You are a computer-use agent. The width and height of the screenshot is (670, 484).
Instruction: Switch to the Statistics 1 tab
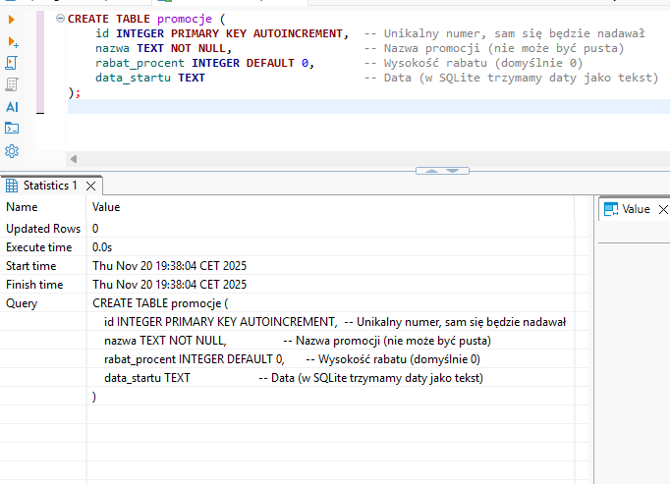tap(49, 185)
